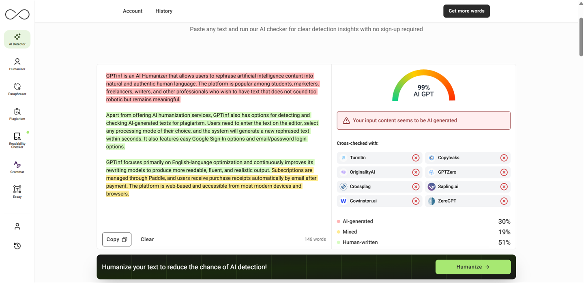584x283 pixels.
Task: Click the Gowinston.ai W logo icon
Action: pyautogui.click(x=344, y=201)
